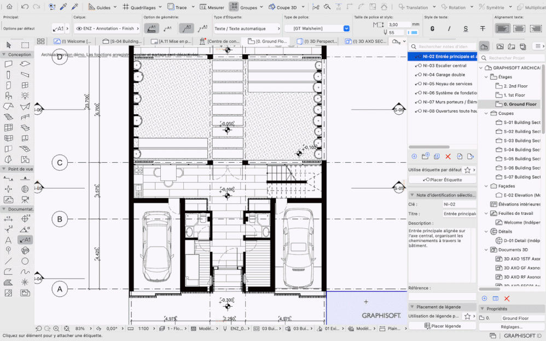Click the Placer légende button
This screenshot has height=341, width=546.
[x=442, y=326]
